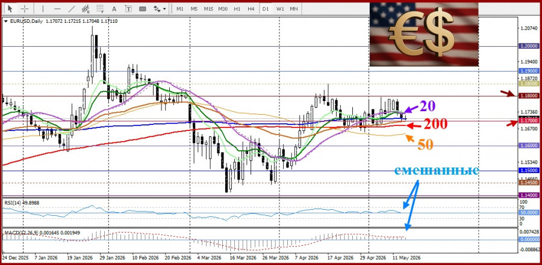Switch to the W1 weekly timeframe

(x=279, y=9)
